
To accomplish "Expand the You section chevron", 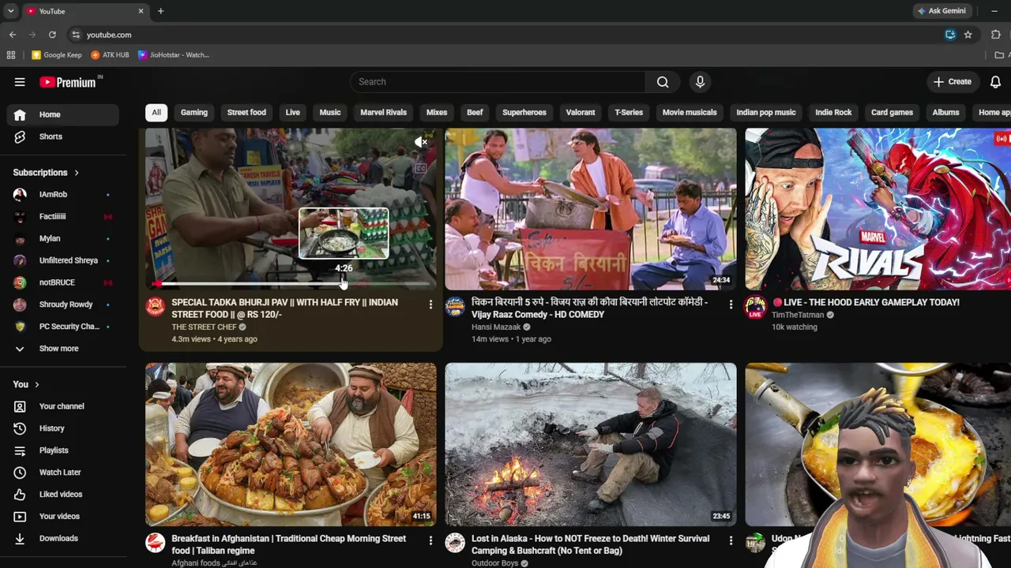I will click(36, 384).
